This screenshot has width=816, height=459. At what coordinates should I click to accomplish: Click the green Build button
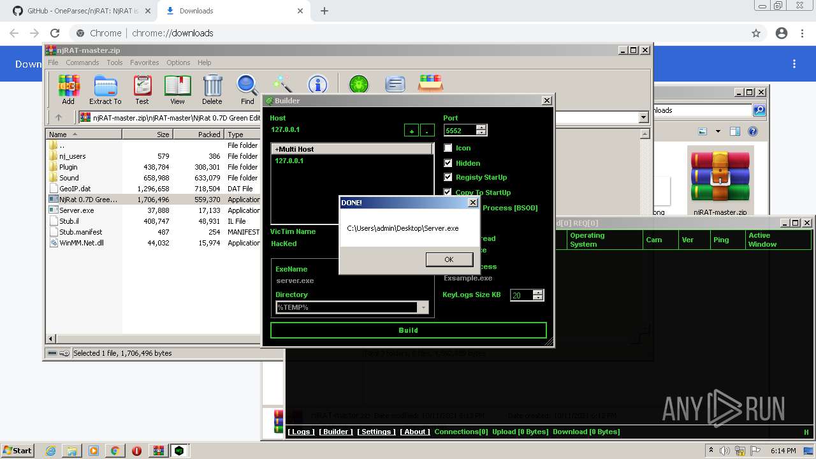408,330
